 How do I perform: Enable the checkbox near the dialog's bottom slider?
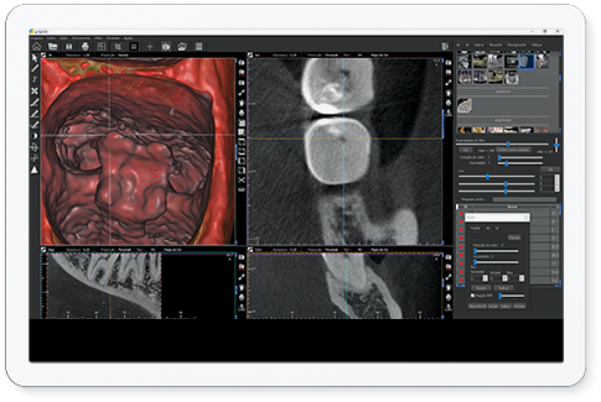point(472,295)
